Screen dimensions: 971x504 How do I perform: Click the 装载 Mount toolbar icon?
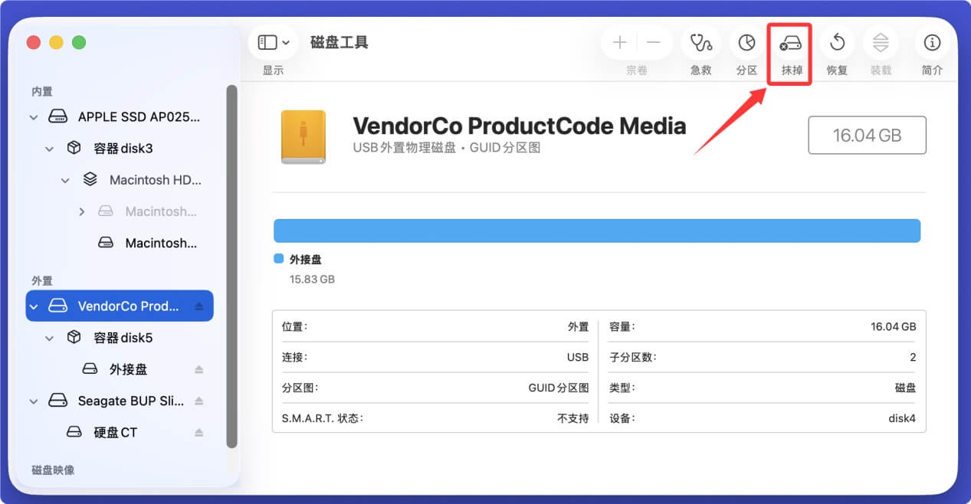(881, 43)
